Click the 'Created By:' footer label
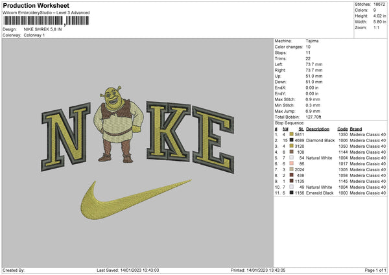Viewport: 389px width, 275px height. coord(14,270)
